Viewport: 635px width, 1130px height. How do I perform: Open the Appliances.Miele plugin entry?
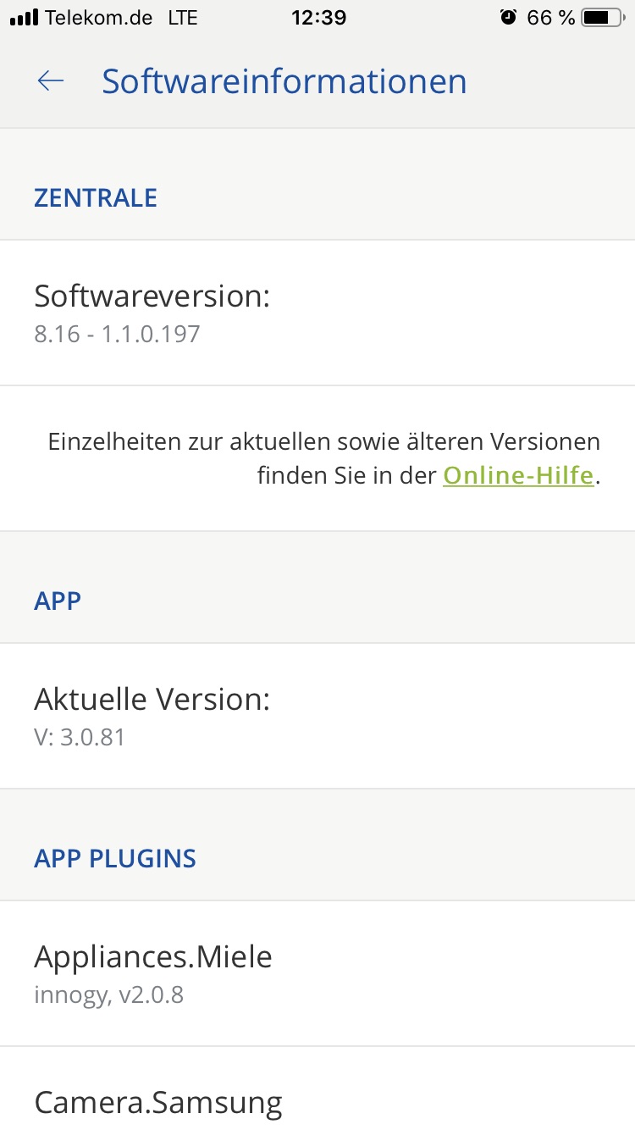point(317,973)
